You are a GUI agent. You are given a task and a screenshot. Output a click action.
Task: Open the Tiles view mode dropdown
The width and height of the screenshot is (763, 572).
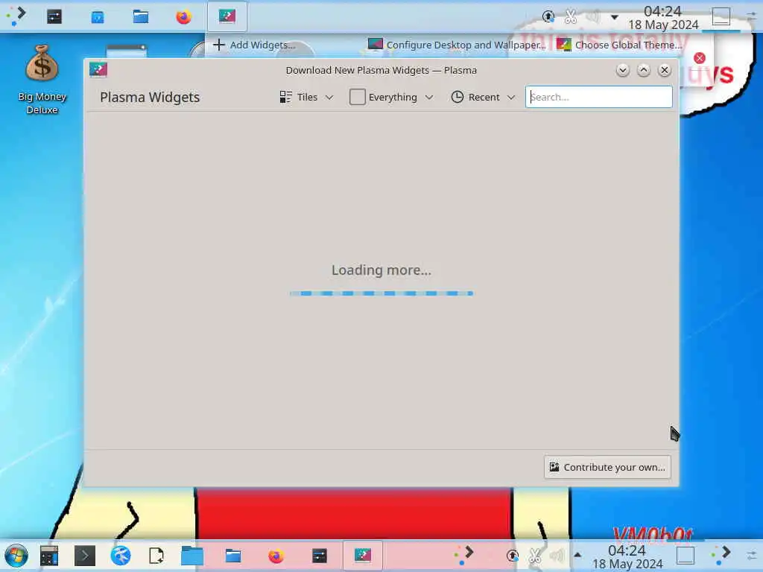pyautogui.click(x=306, y=98)
